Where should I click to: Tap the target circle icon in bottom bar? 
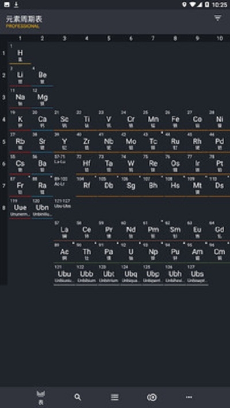pyautogui.click(x=152, y=397)
